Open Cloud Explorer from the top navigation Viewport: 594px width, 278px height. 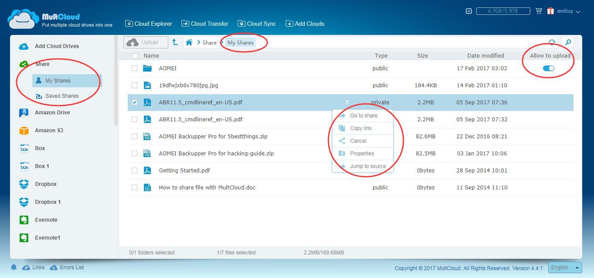coord(148,24)
